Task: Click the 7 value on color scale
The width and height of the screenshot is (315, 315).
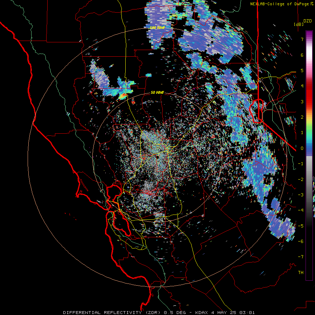Action: [x=302, y=39]
